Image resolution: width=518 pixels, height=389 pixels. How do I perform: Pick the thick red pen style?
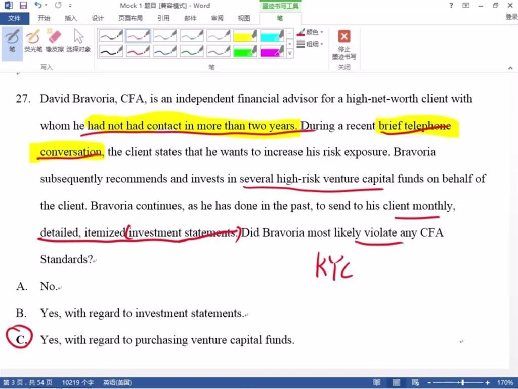click(x=138, y=51)
